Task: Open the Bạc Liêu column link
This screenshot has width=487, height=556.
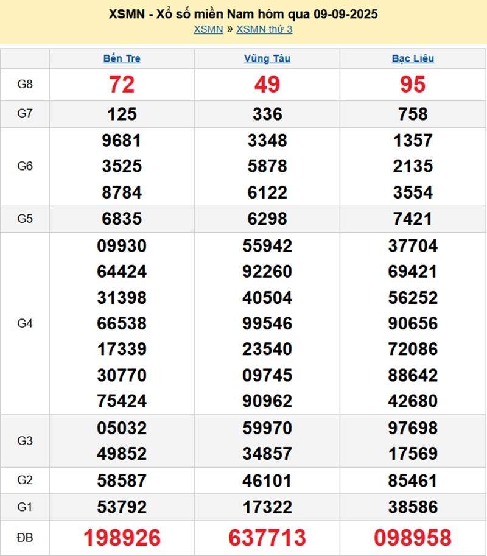Action: tap(413, 58)
